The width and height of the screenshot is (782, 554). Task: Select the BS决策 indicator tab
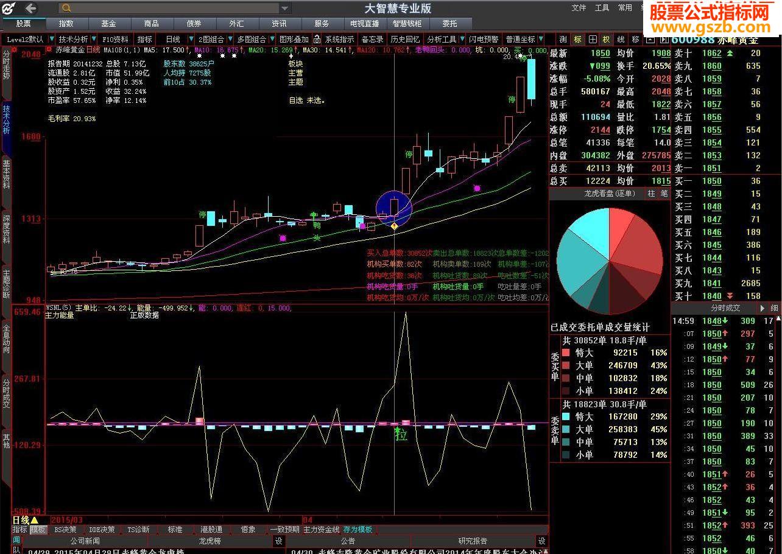65,530
